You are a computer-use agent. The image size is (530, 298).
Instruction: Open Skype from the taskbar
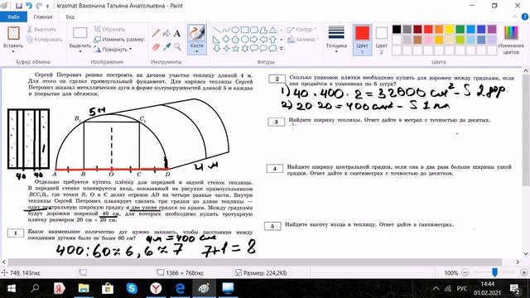click(x=132, y=288)
